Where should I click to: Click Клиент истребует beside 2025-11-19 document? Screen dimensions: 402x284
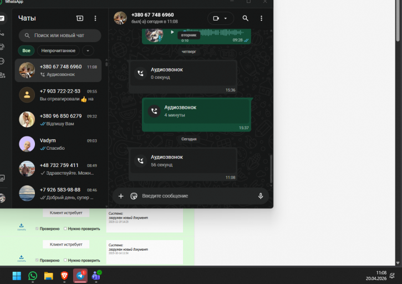[x=66, y=212]
